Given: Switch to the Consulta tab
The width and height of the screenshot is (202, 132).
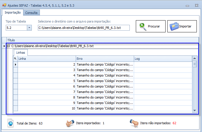Looking at the screenshot, I should (31, 13).
